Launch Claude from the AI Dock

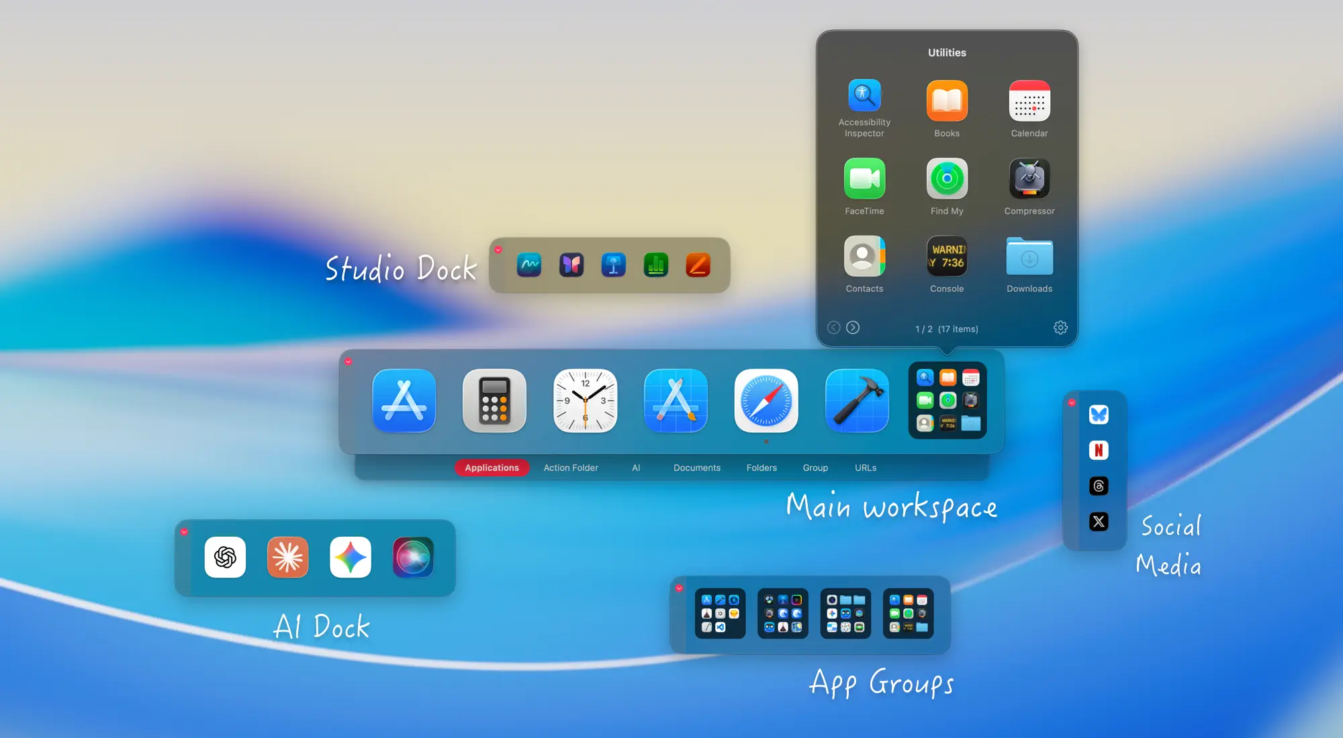pos(287,557)
